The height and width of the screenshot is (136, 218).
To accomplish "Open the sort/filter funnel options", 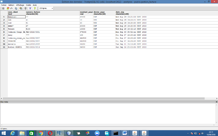I will pos(30,8).
